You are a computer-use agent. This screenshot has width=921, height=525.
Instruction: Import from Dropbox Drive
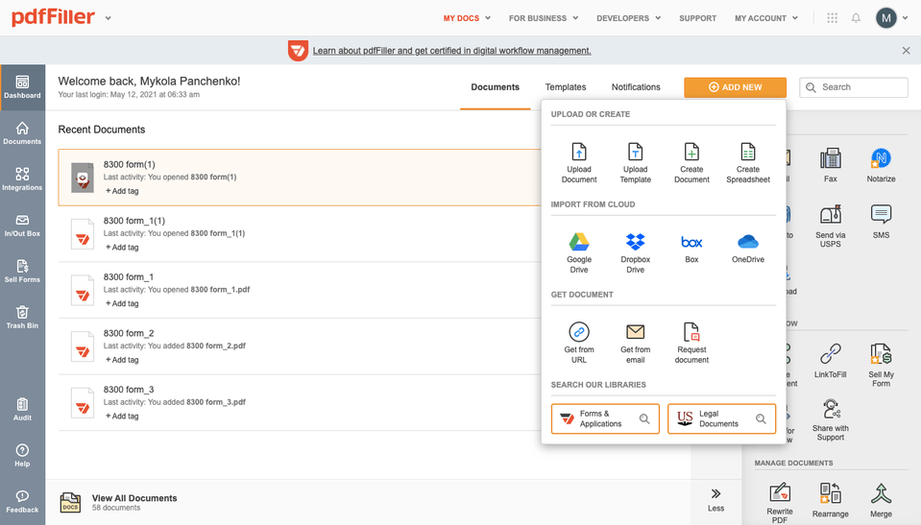[636, 253]
